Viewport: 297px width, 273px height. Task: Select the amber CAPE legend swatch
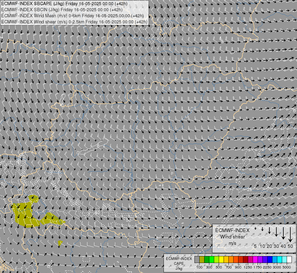[226, 260]
